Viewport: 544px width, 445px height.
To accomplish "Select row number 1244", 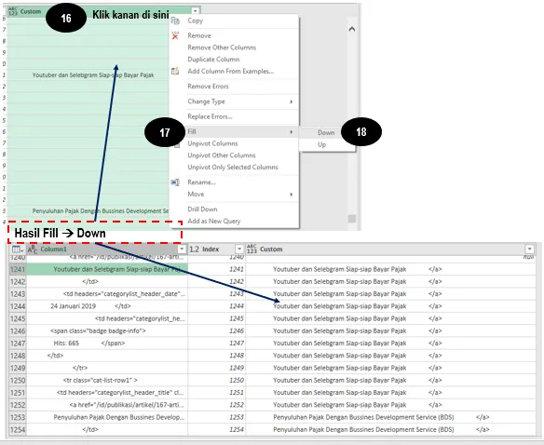I will pos(18,306).
